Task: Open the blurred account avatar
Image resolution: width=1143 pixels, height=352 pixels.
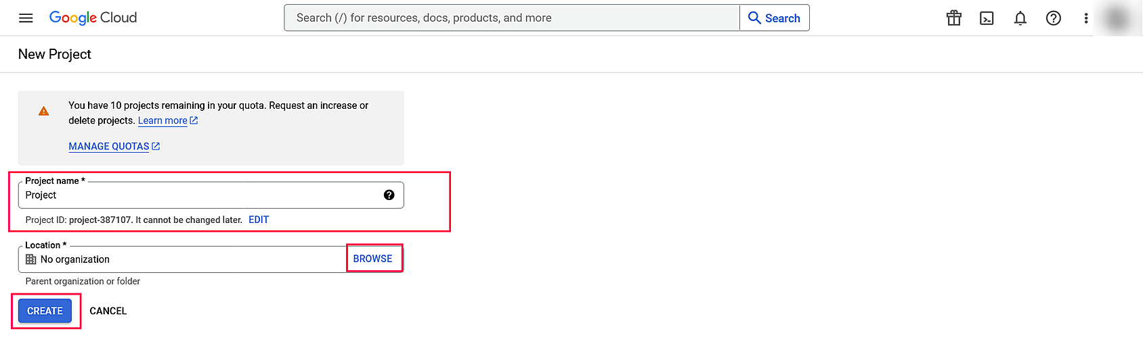Action: click(1117, 18)
